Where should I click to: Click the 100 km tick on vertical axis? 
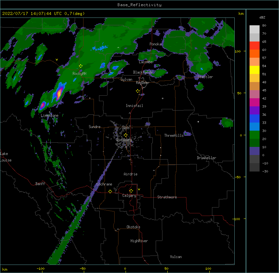click(x=238, y=51)
